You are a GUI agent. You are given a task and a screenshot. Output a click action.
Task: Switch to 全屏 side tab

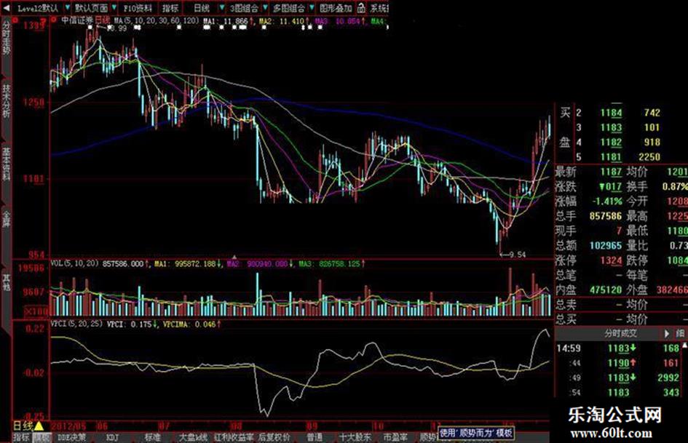pos(6,219)
